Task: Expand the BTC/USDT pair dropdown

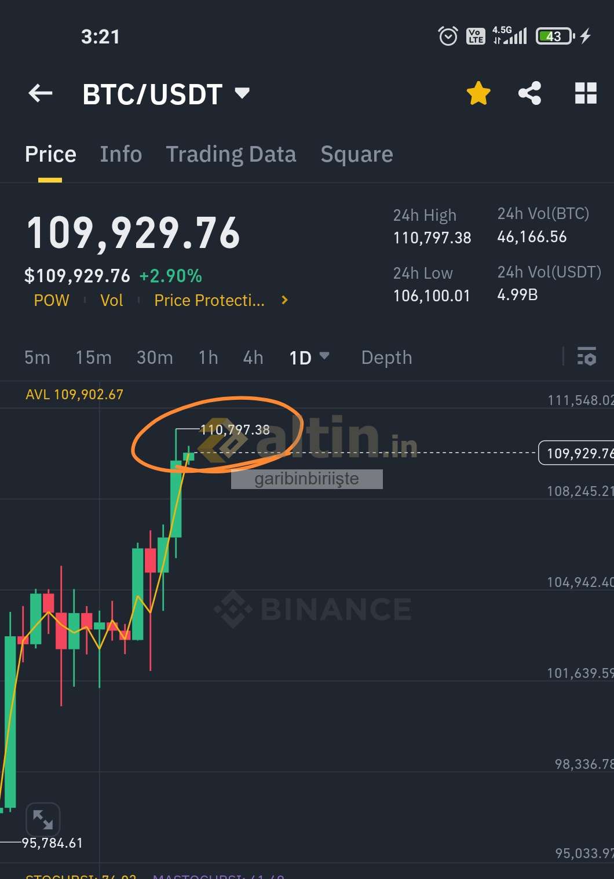Action: click(x=242, y=93)
